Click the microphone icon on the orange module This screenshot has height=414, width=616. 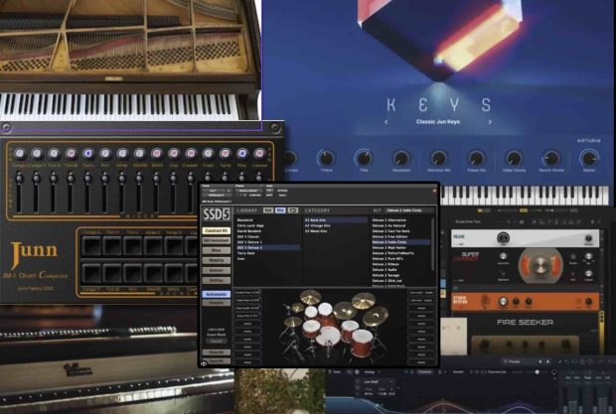(485, 301)
